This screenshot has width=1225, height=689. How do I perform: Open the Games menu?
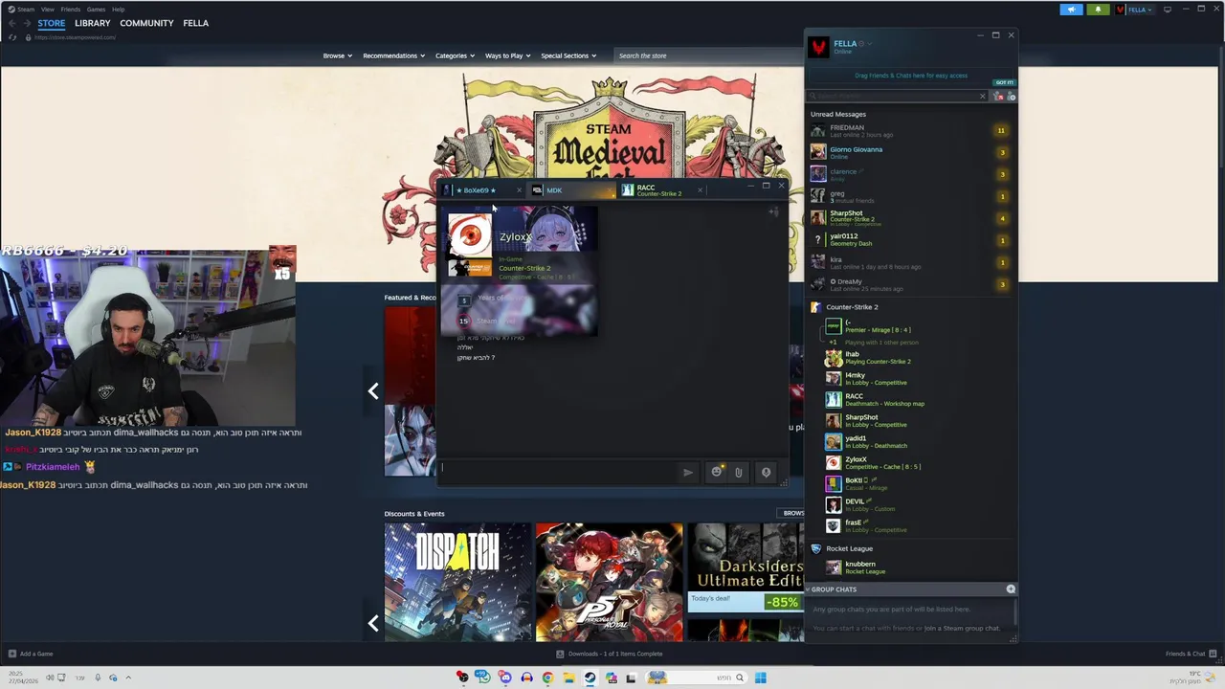click(x=96, y=10)
